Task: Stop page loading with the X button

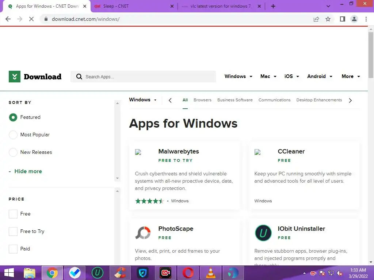Action: [31, 19]
